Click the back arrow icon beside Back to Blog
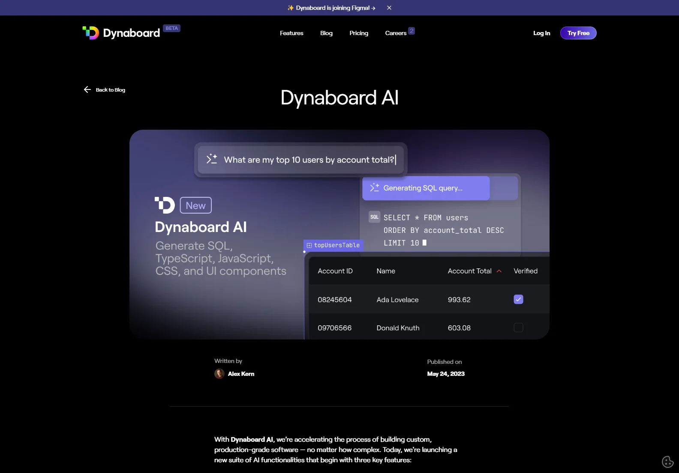Viewport: 679px width, 473px height. pyautogui.click(x=87, y=89)
